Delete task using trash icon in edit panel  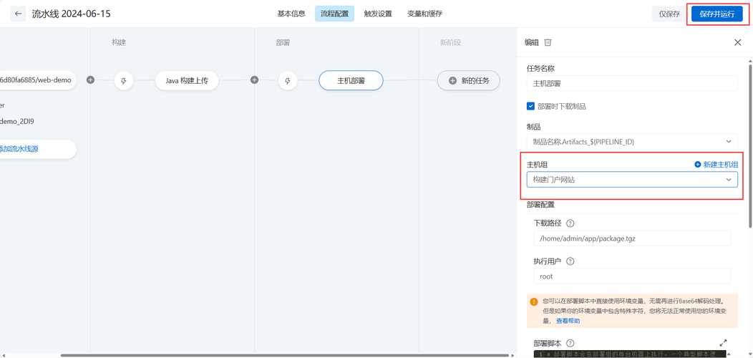[x=548, y=42]
